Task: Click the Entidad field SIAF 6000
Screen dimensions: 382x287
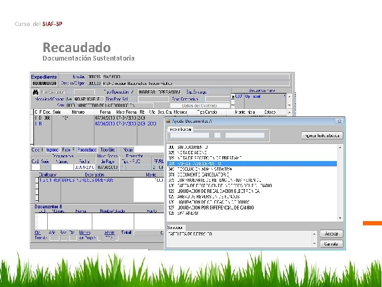Action: pos(196,77)
